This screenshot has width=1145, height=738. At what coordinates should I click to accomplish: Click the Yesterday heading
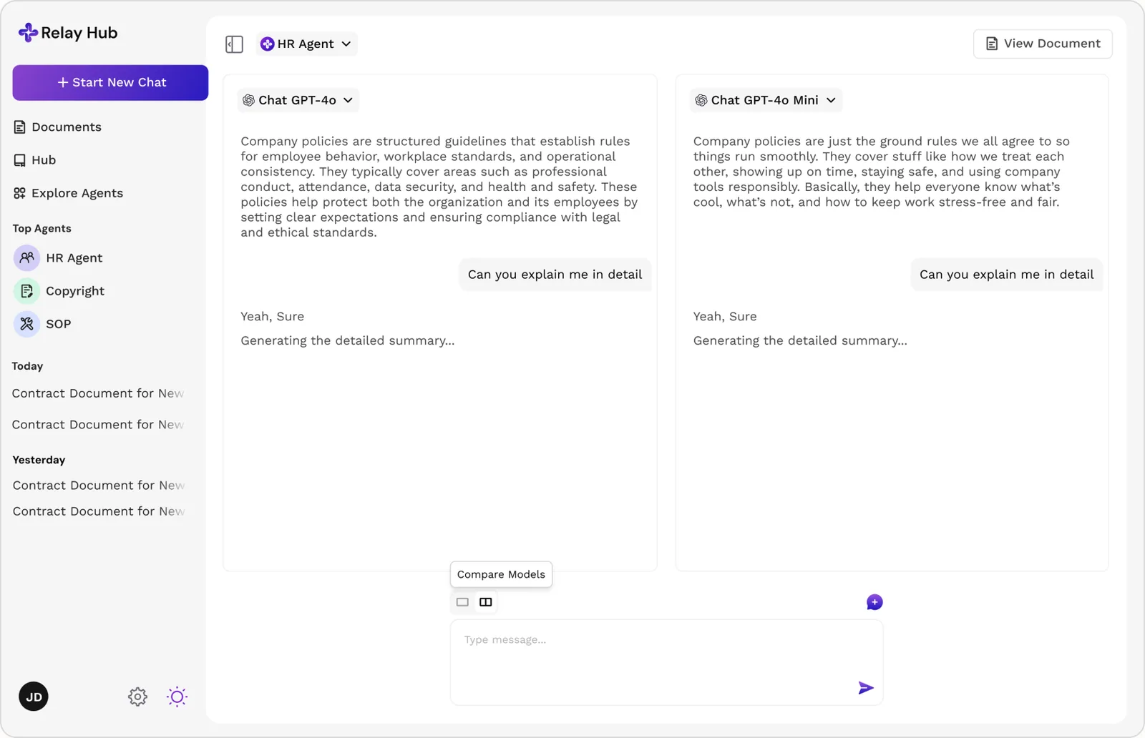point(39,460)
